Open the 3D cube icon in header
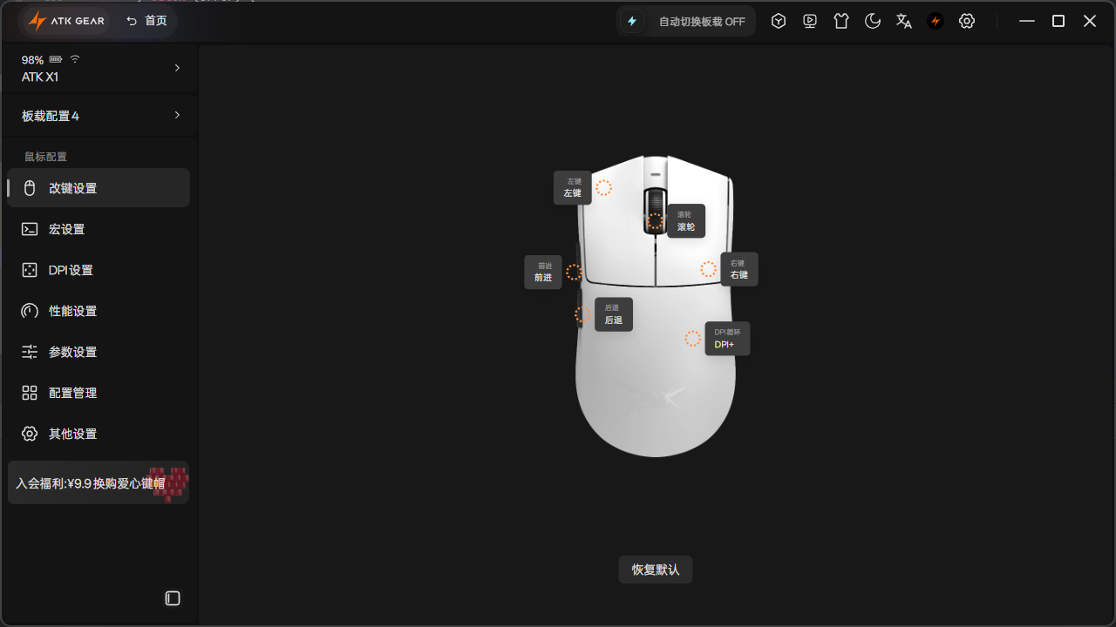1116x627 pixels. point(779,21)
